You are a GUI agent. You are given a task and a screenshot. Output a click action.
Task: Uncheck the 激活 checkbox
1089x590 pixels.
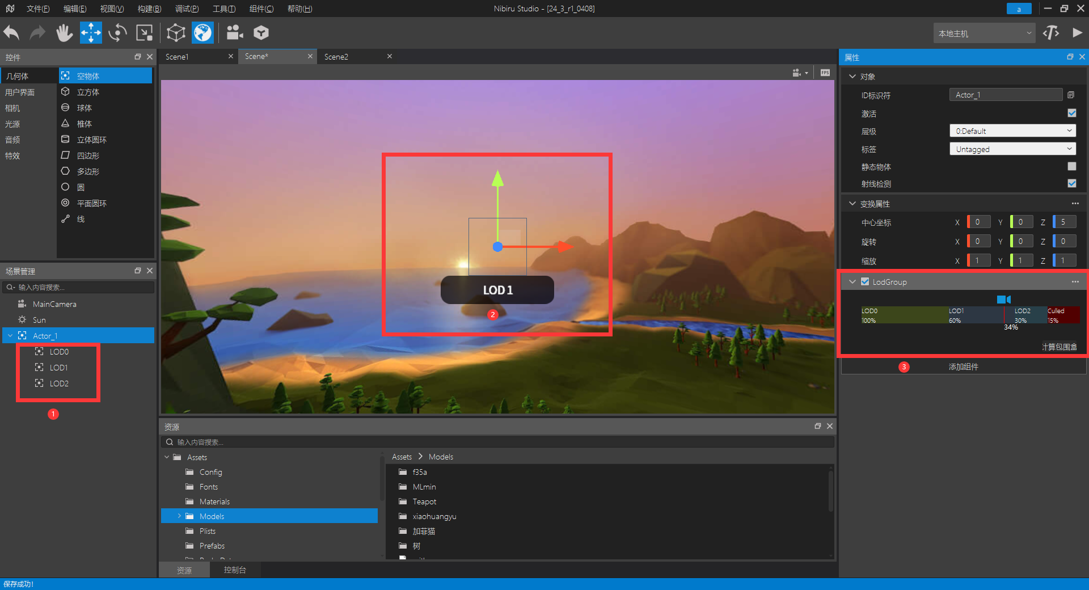click(x=1071, y=113)
